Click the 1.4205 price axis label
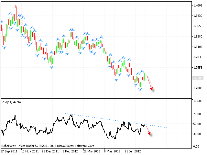Screen dimensions: 207x155 197,6
